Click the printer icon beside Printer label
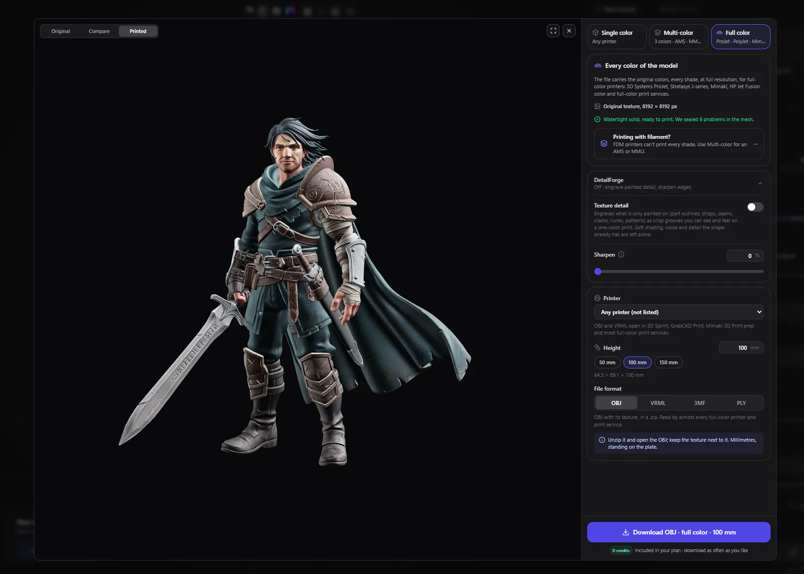This screenshot has height=574, width=804. (x=597, y=298)
